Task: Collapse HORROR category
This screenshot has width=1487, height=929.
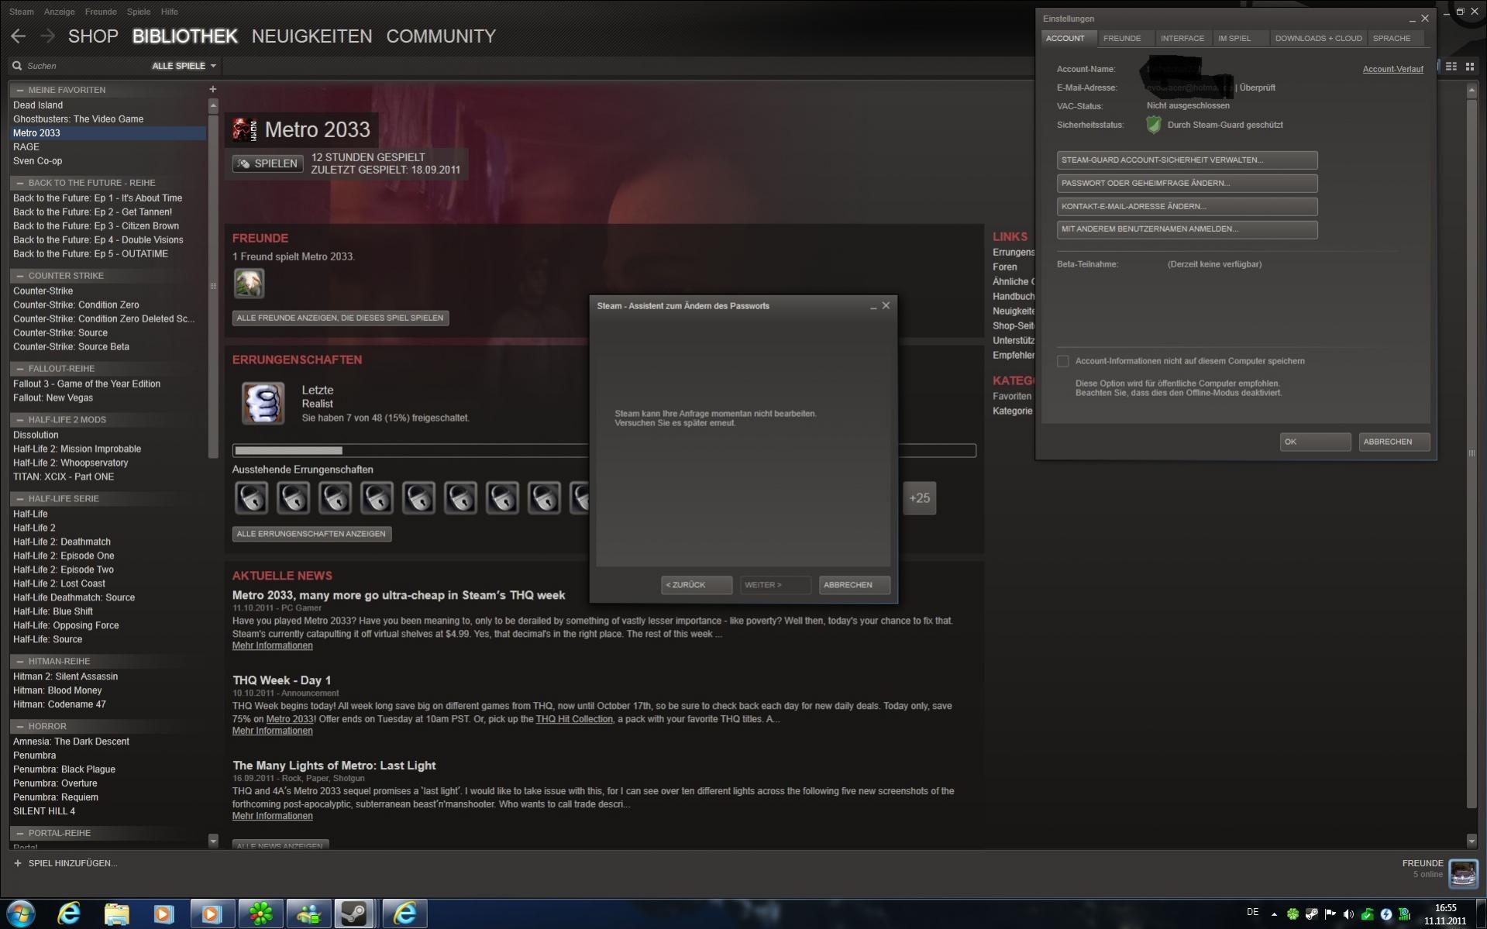Action: tap(19, 727)
